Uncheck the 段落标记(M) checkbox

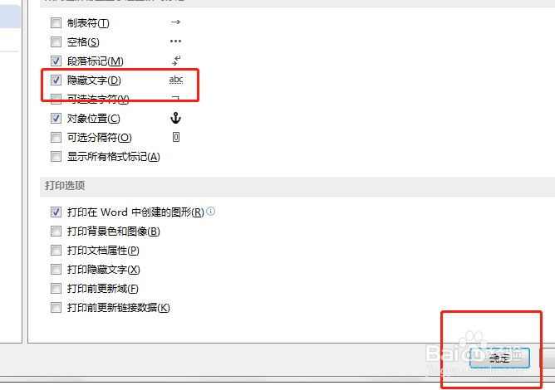(x=56, y=61)
